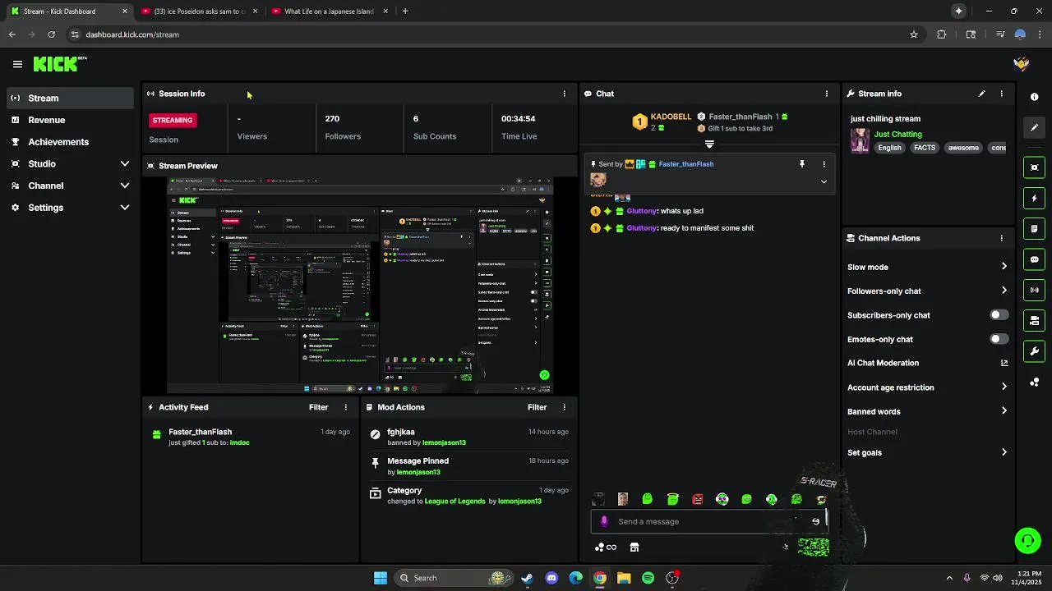Click the wrench sidebar icon

(1034, 351)
